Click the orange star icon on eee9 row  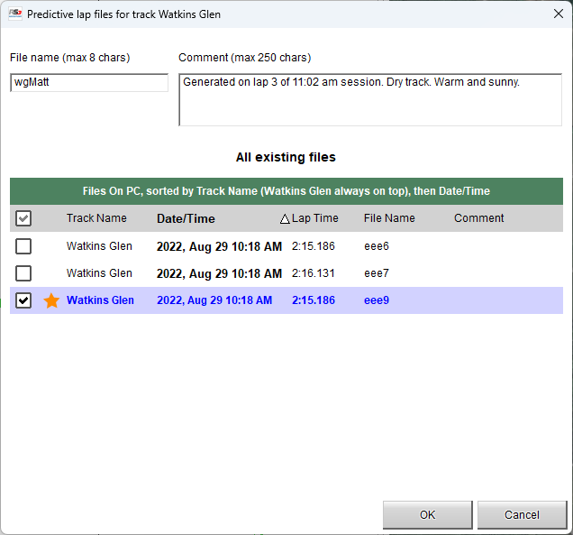tap(51, 300)
